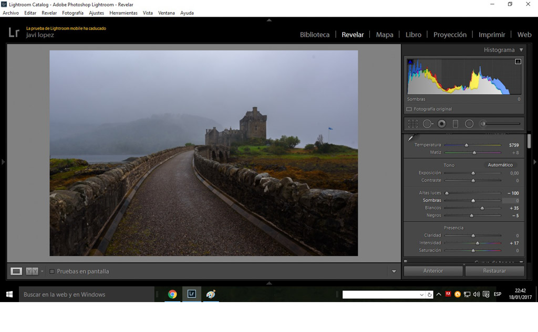Activate the Red Eye Correction tool

442,124
